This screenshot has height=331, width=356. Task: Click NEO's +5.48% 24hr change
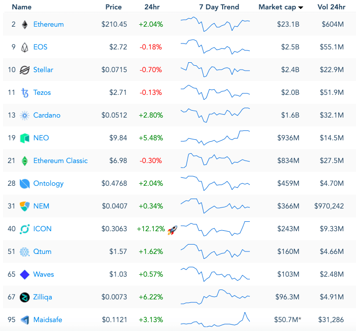[x=151, y=138]
